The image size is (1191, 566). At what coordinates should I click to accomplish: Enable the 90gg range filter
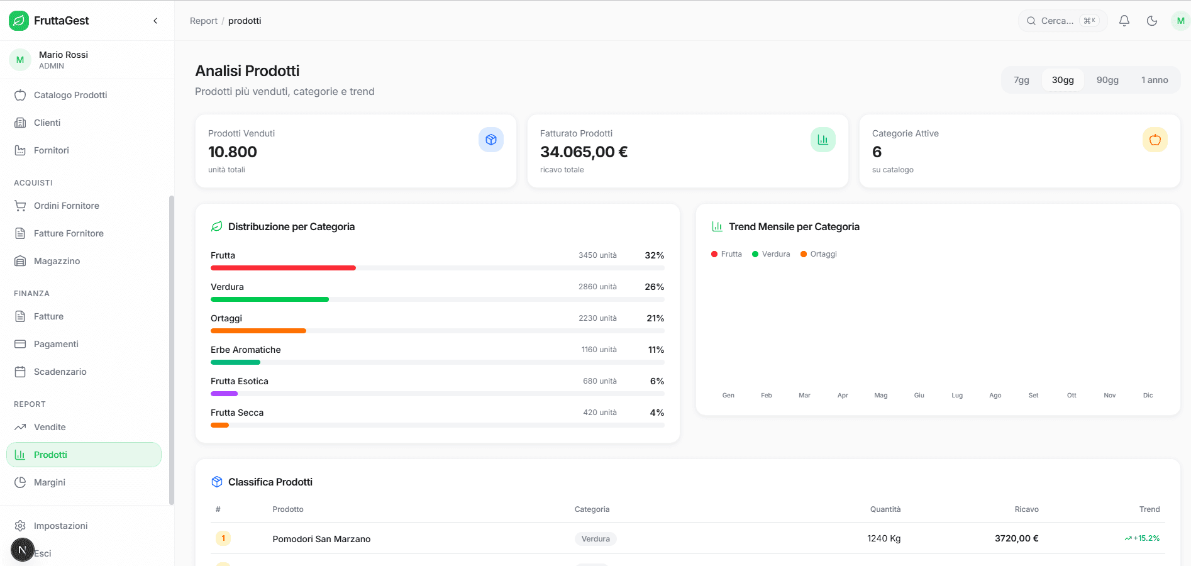click(x=1107, y=80)
